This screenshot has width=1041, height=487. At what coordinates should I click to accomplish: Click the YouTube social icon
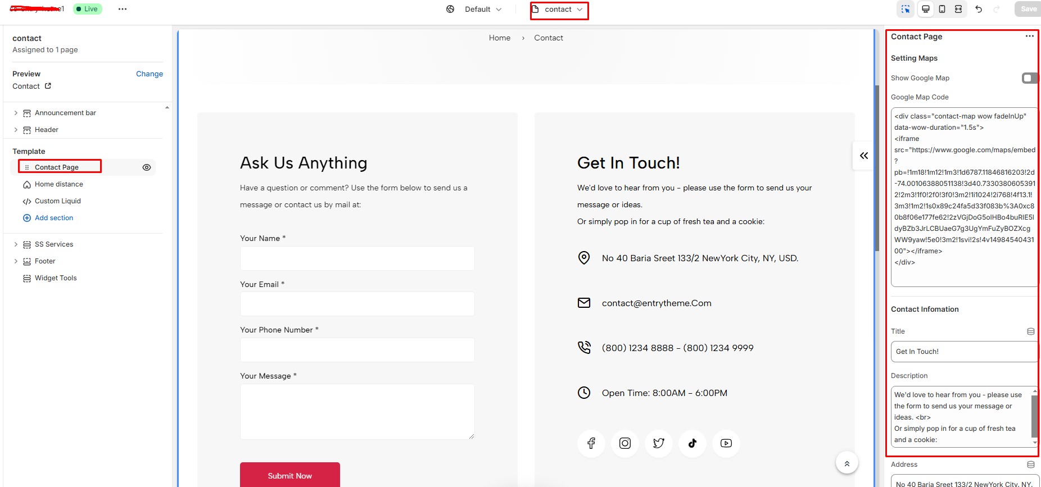pyautogui.click(x=726, y=443)
